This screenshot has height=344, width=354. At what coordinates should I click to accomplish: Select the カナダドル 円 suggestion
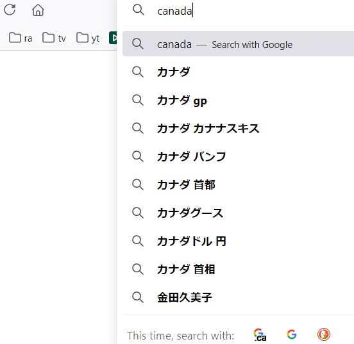[238, 241]
